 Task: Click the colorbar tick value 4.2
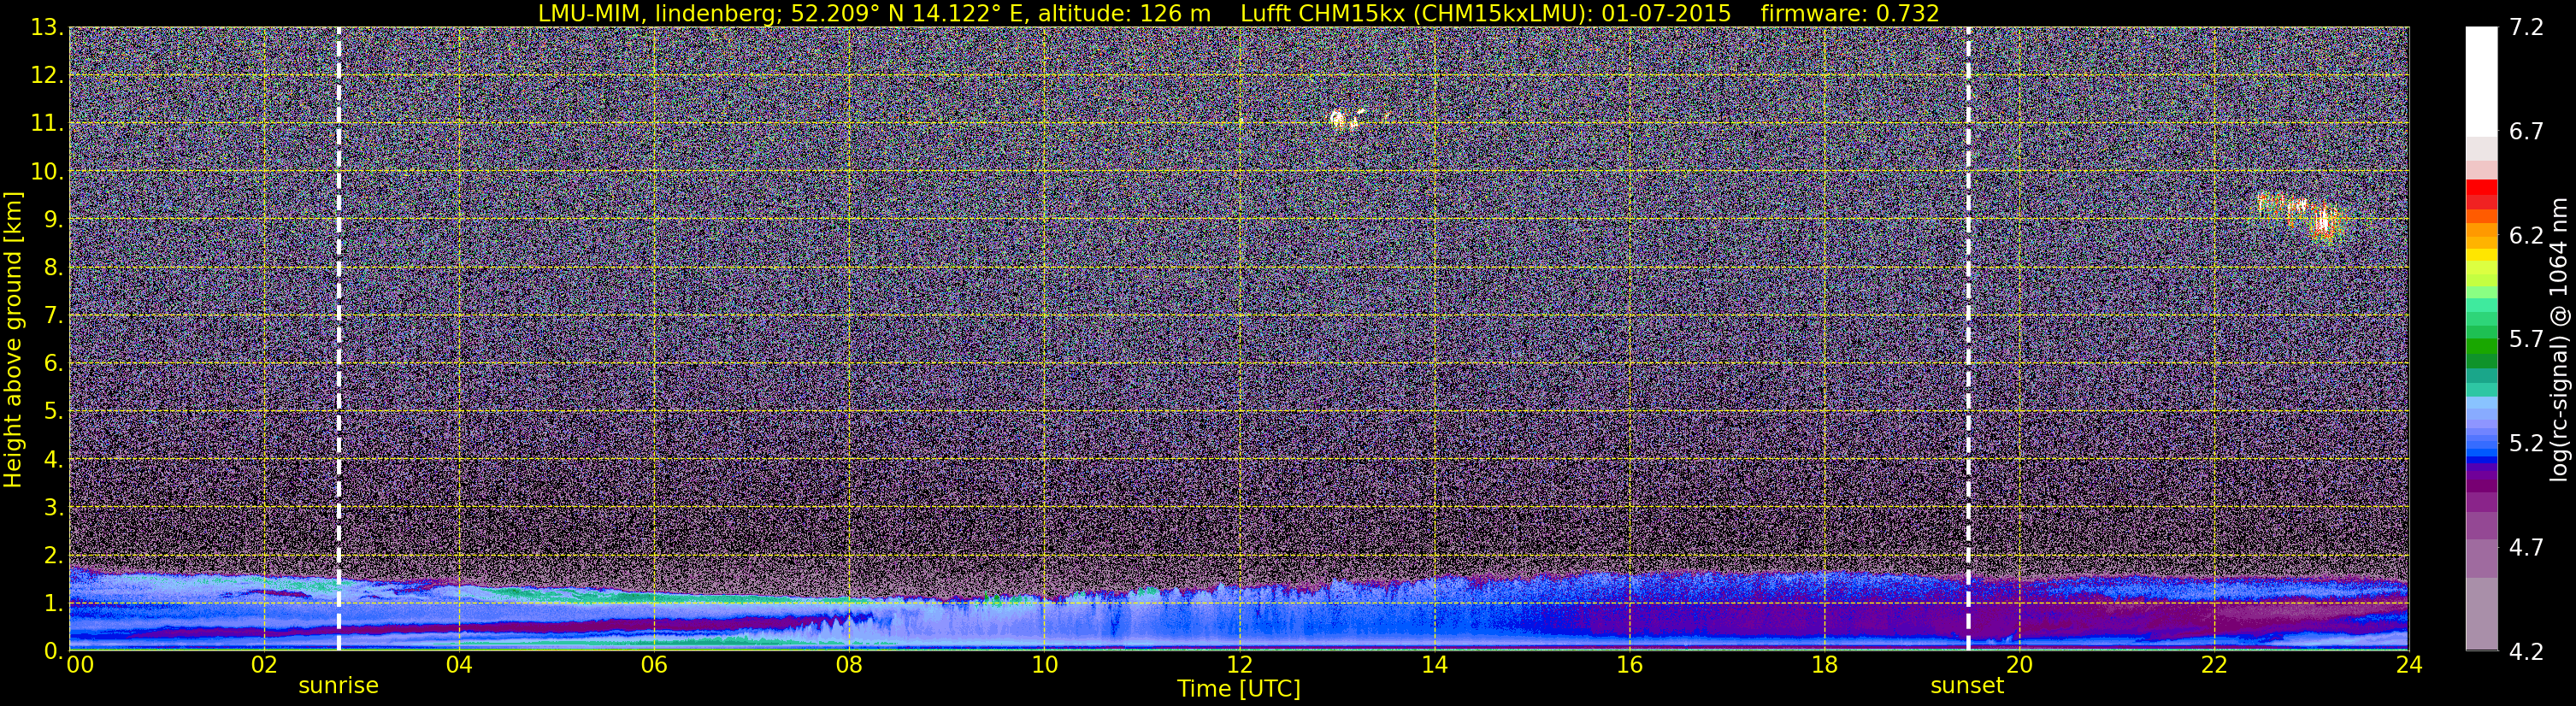2526,651
